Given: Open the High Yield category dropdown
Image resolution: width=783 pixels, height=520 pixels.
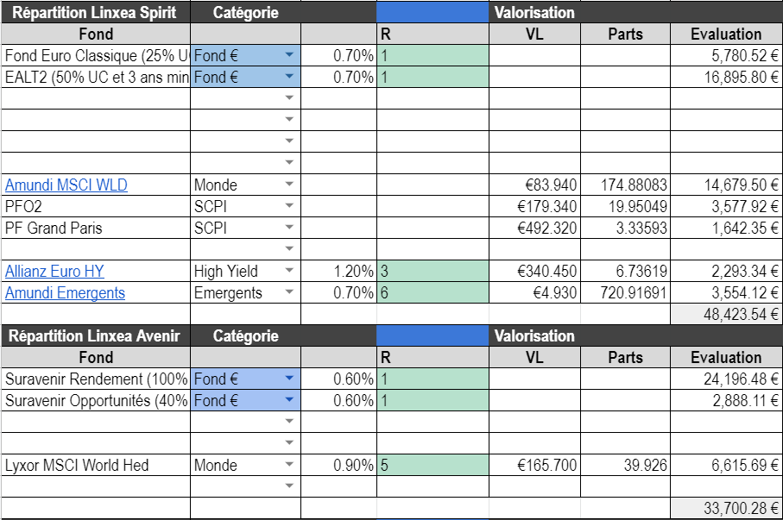Looking at the screenshot, I should click(x=289, y=271).
